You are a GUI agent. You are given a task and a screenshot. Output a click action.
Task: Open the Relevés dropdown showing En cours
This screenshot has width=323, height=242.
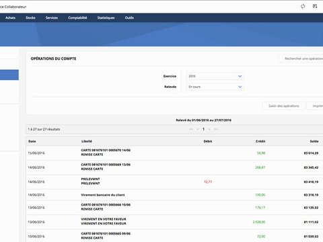click(215, 87)
